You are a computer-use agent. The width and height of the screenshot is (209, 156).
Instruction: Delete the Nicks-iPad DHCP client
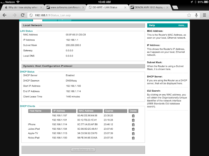tap(133, 138)
